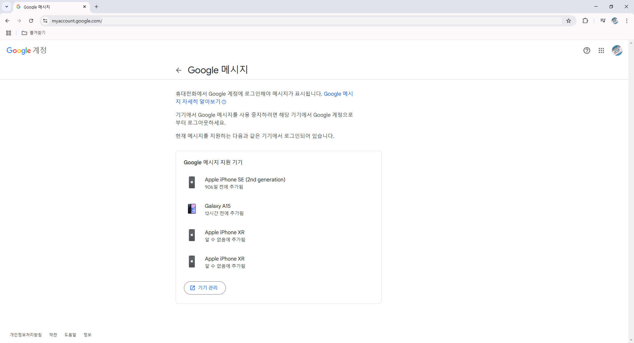The height and width of the screenshot is (343, 634).
Task: Restore down the Chrome window
Action: 611,7
